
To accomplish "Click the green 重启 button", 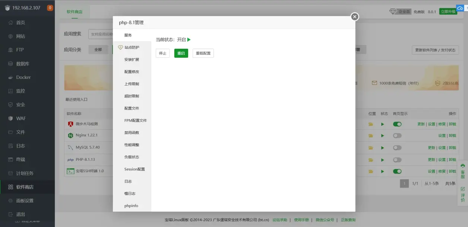I will tap(181, 53).
